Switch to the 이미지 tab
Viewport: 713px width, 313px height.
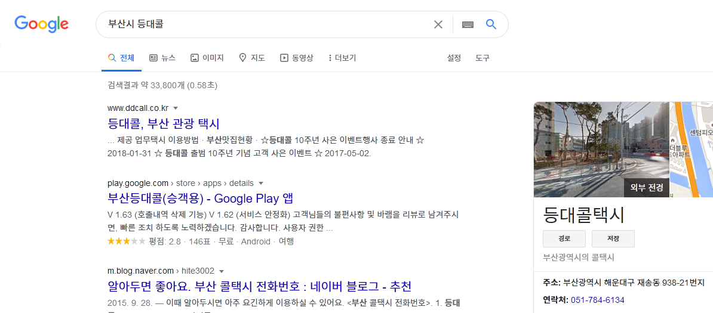coord(207,58)
